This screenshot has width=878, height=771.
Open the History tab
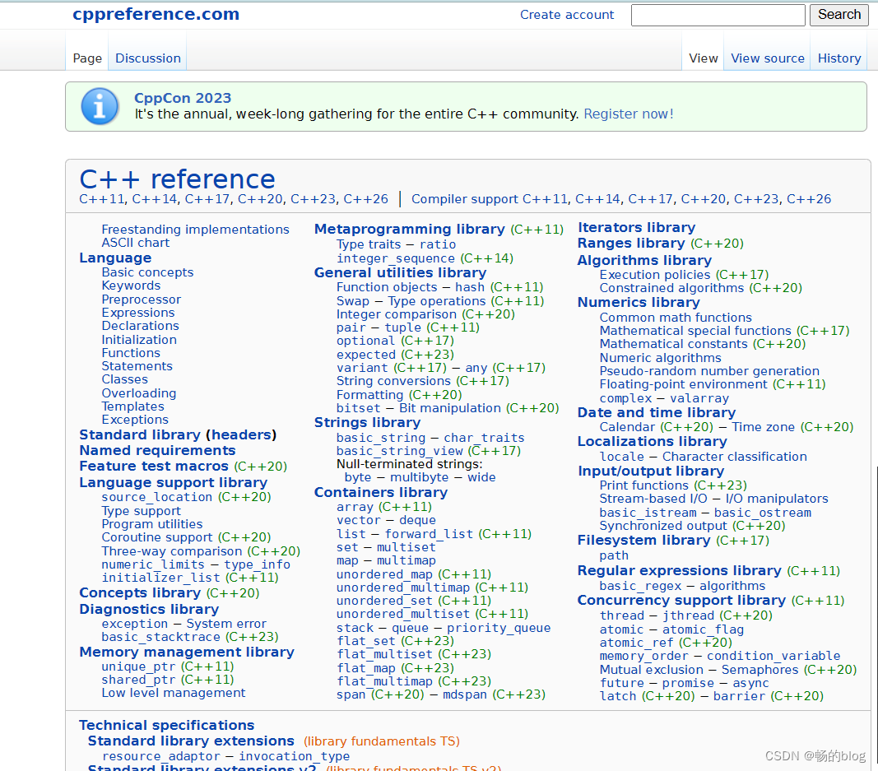pyautogui.click(x=839, y=58)
